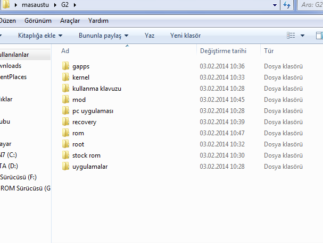Click the rom folder name
This screenshot has height=243, width=323.
(x=78, y=133)
